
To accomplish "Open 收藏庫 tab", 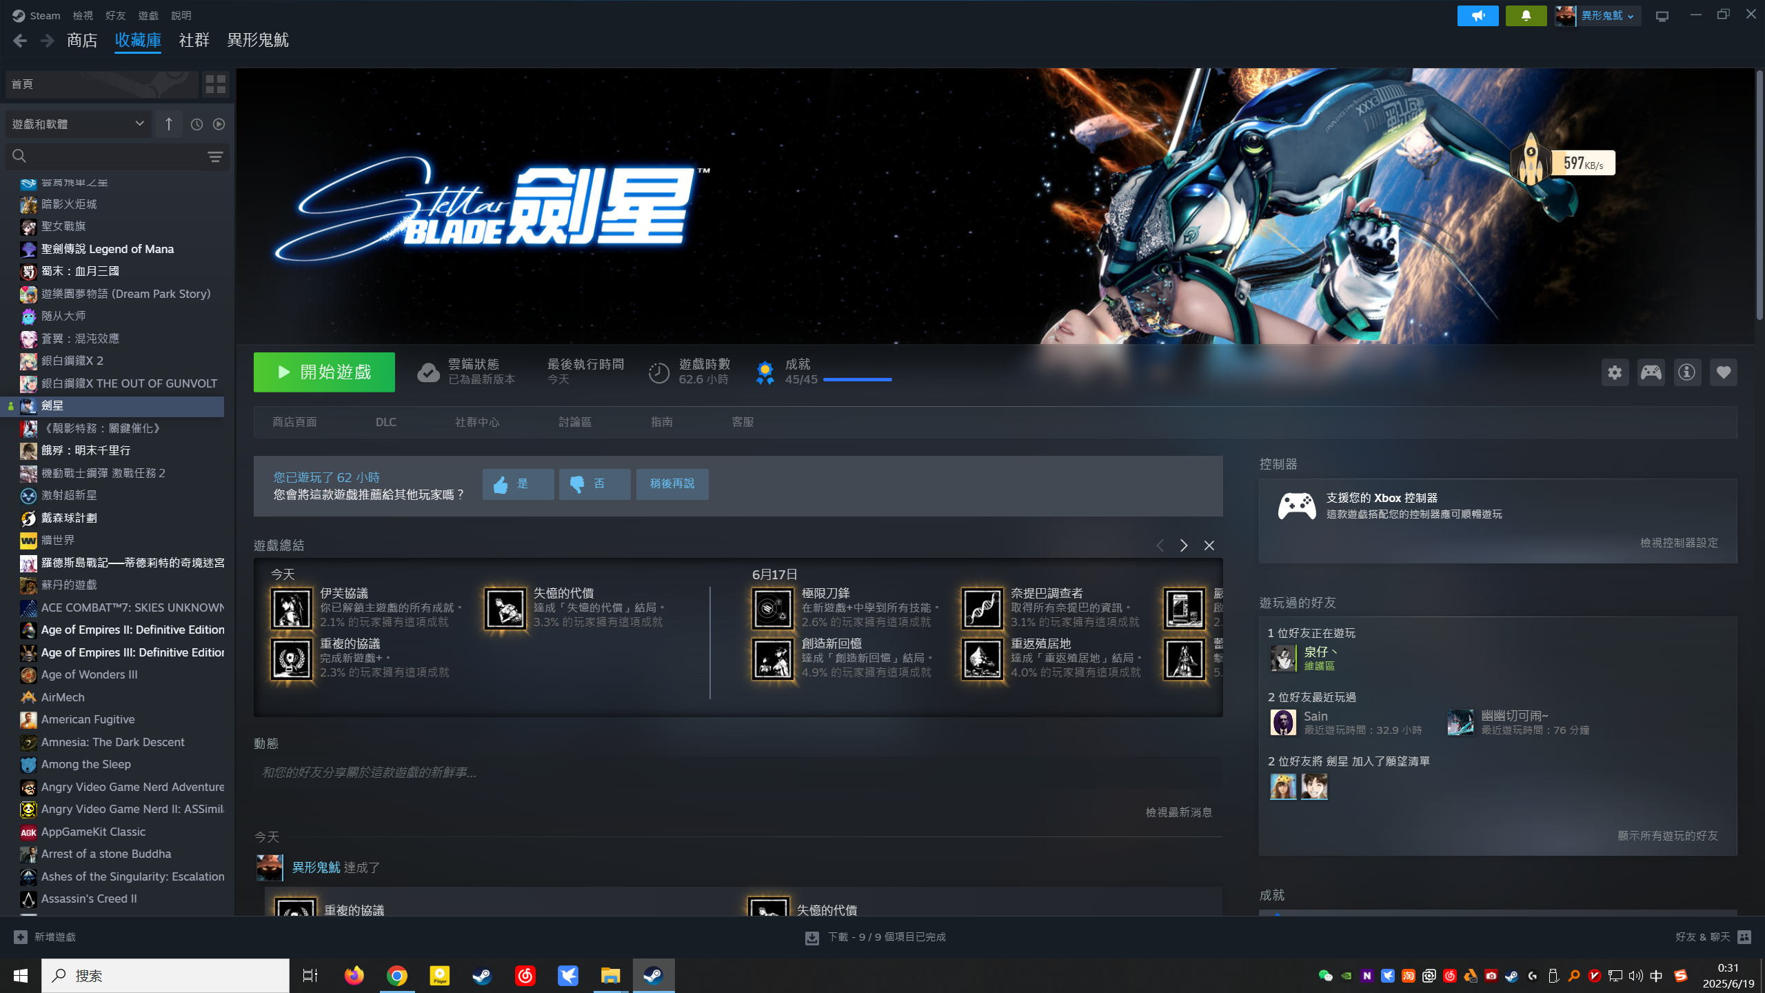I will 138,41.
